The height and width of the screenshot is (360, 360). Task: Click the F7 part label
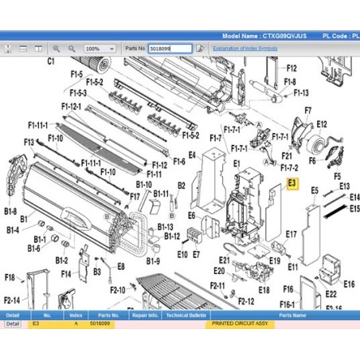coord(308,111)
